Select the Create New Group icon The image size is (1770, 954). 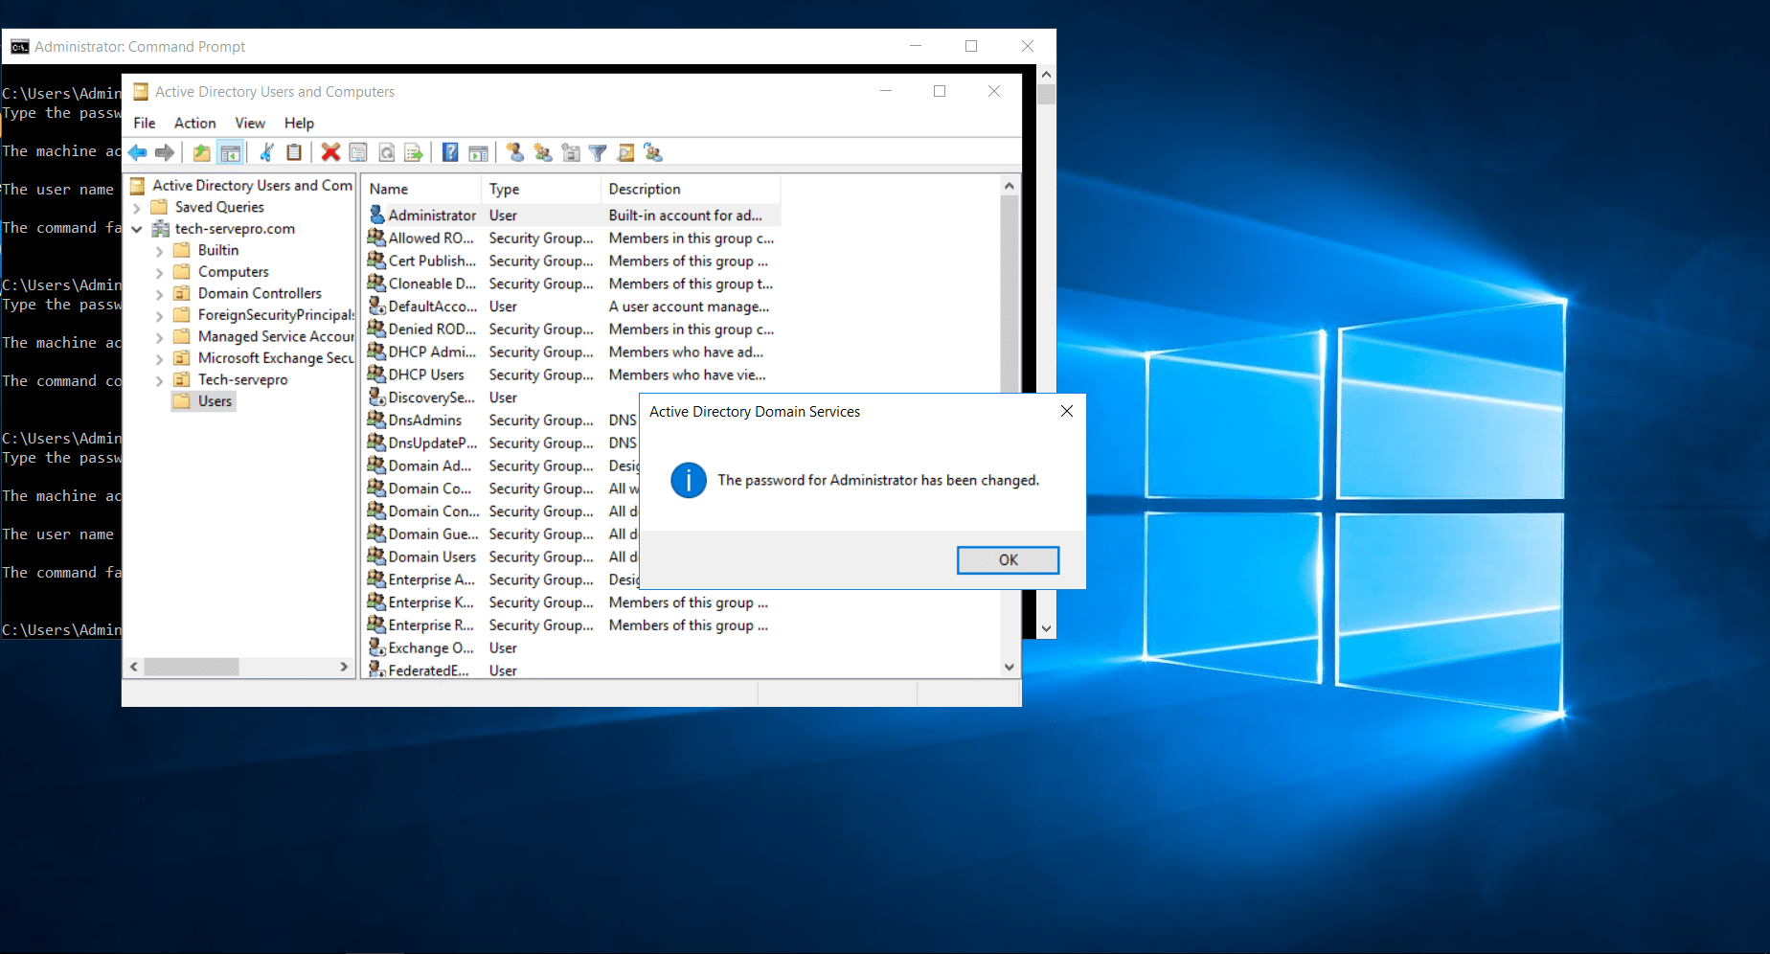coord(543,152)
